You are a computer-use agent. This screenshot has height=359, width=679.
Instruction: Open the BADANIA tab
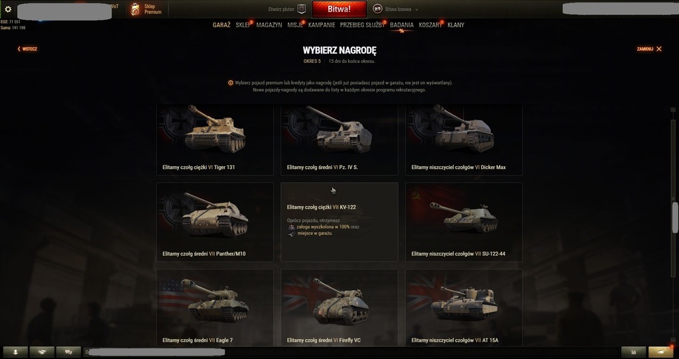[x=401, y=25]
